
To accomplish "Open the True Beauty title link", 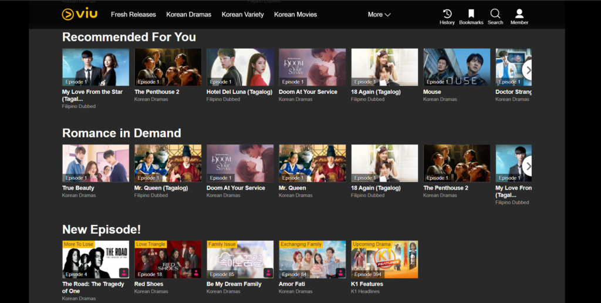I will (x=78, y=188).
